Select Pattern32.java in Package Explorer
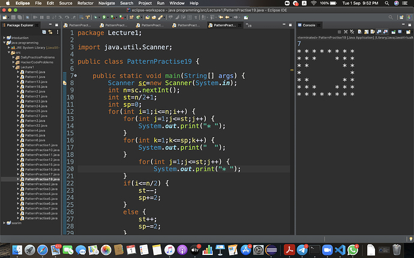The image size is (414, 258). click(x=36, y=125)
